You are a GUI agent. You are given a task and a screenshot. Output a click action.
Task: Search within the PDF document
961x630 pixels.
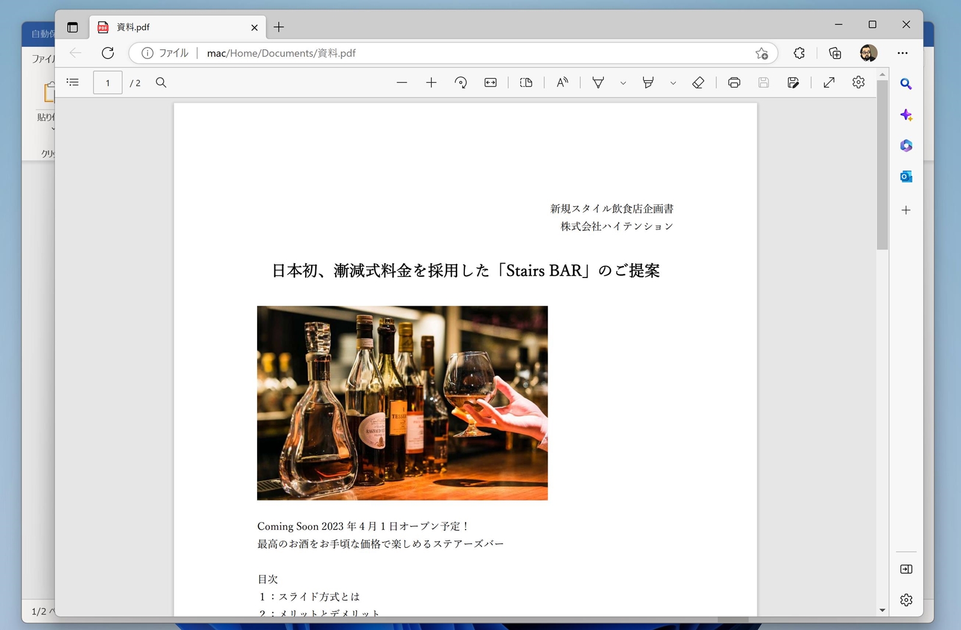[160, 82]
